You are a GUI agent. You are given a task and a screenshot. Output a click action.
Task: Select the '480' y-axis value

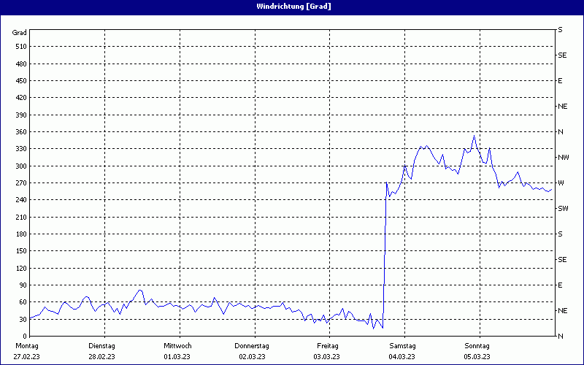click(x=21, y=64)
